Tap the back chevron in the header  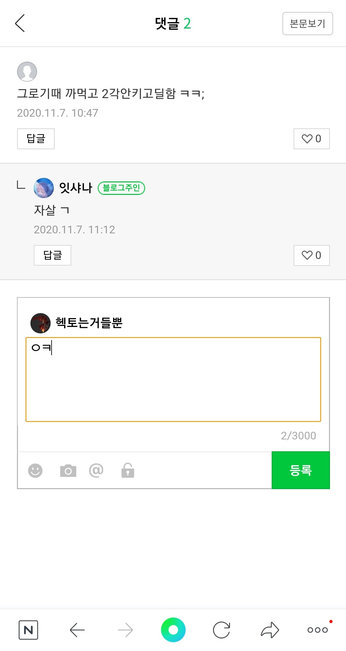(20, 23)
